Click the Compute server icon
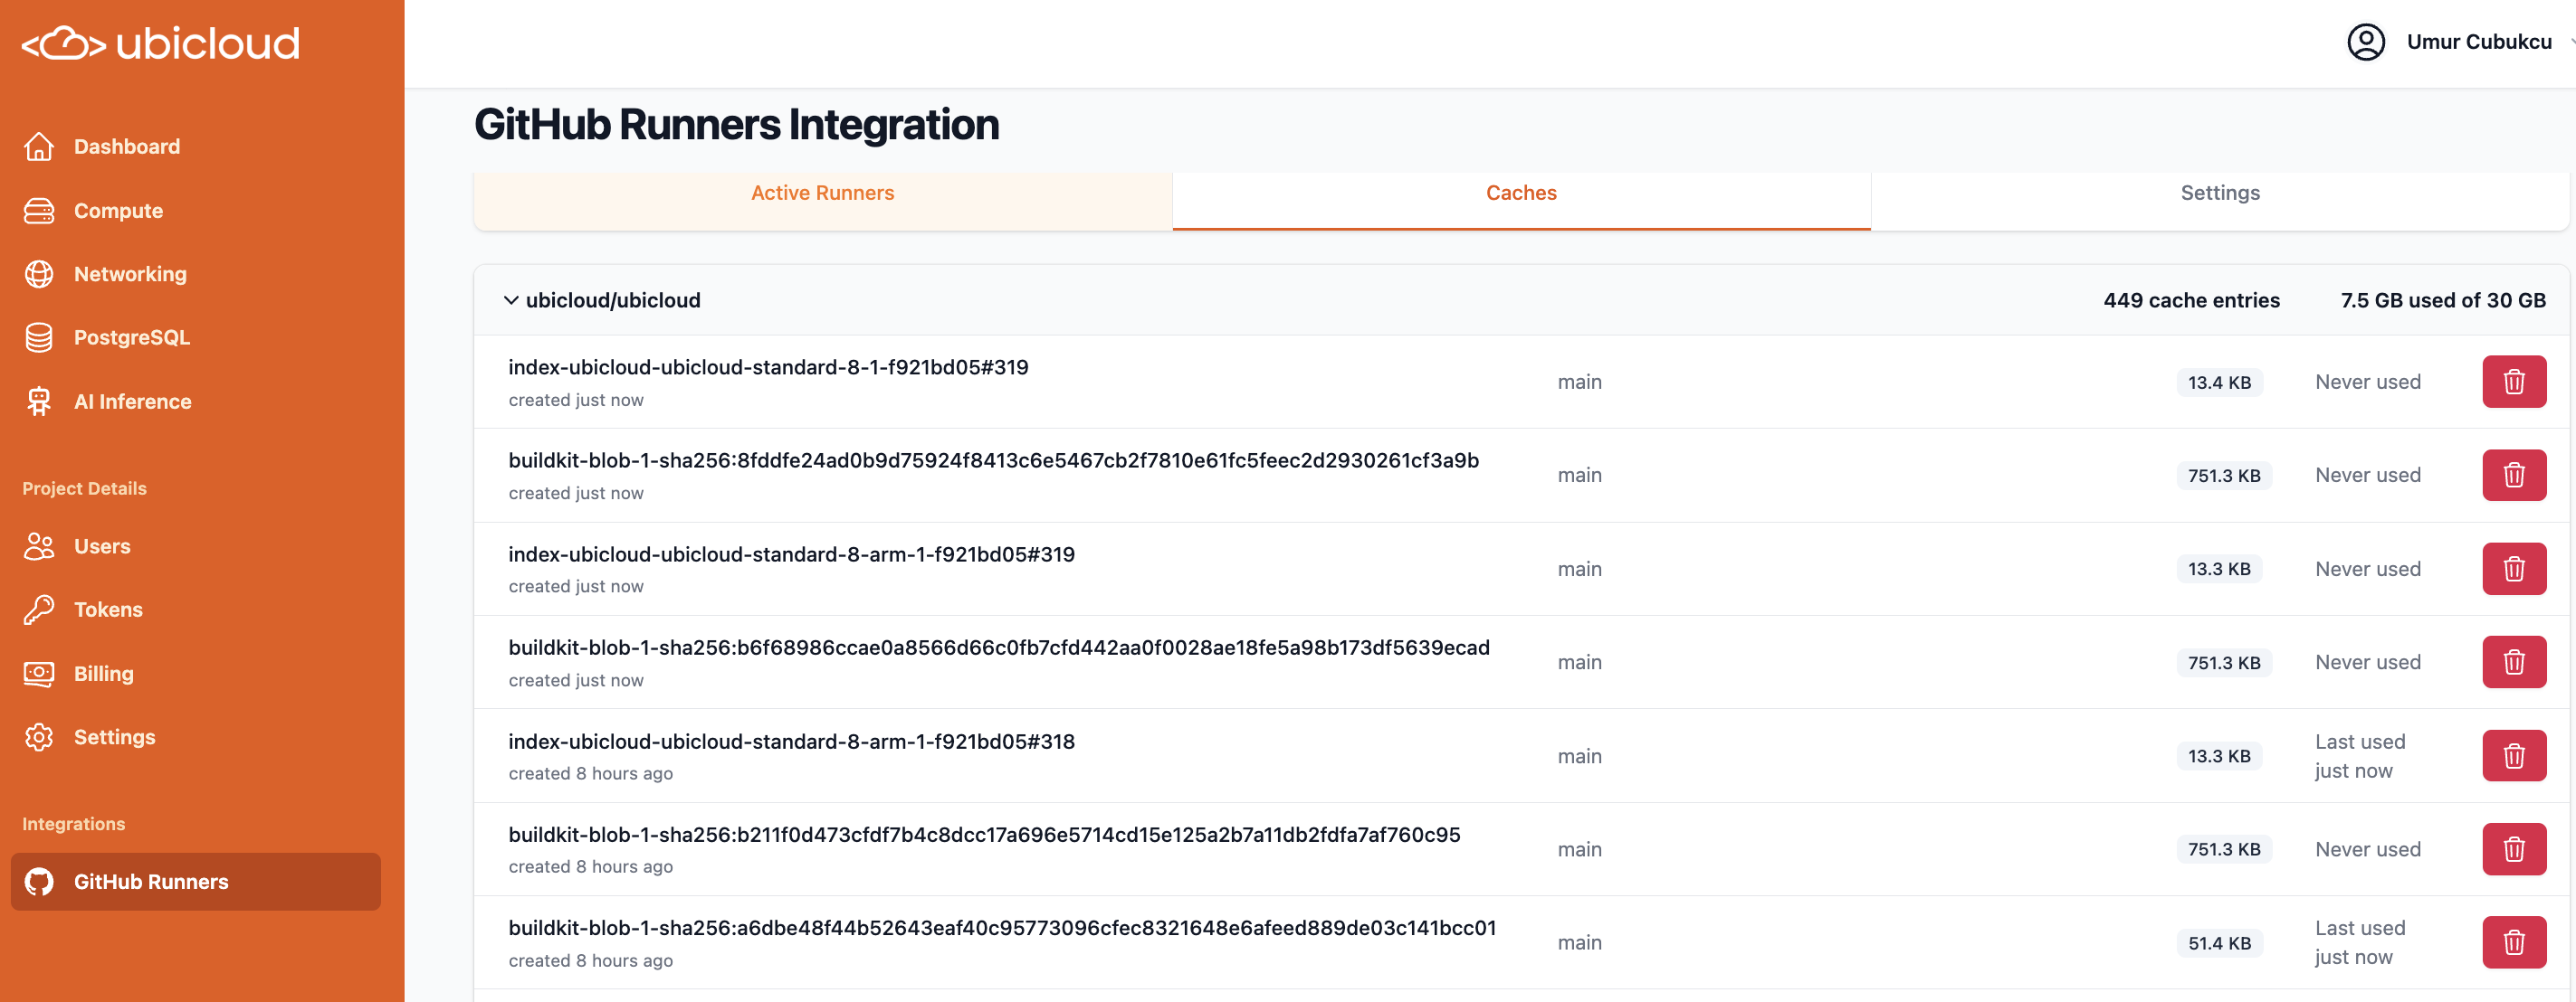 (39, 210)
